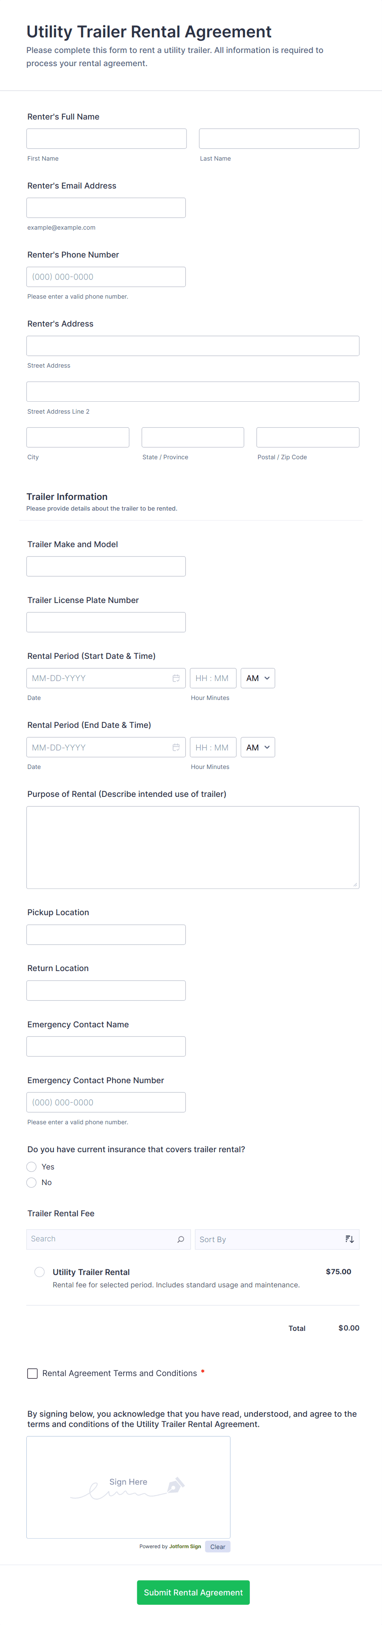Open start date calendar picker icon
The image size is (382, 1625).
[x=176, y=678]
